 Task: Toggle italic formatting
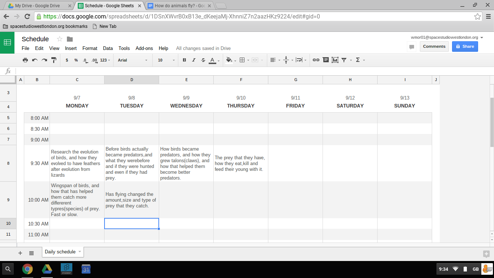[x=194, y=60]
